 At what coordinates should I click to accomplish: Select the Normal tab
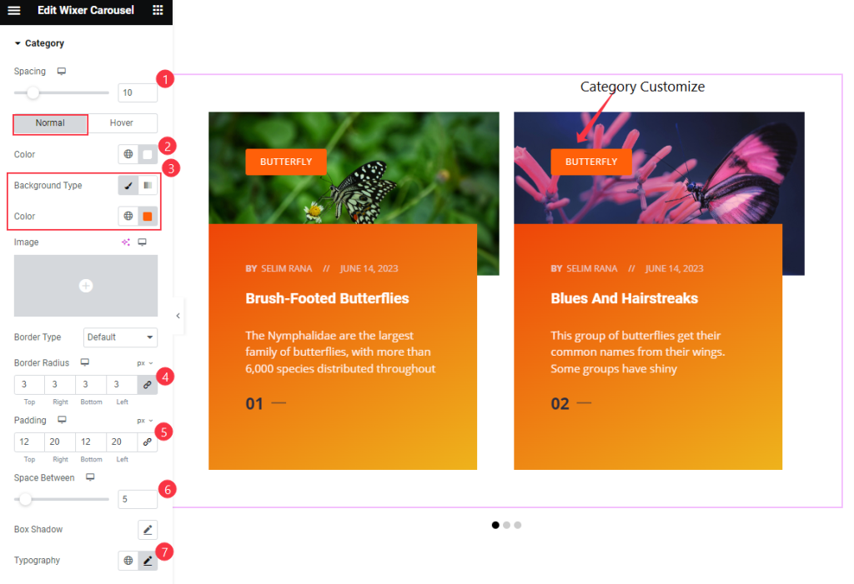tap(50, 123)
